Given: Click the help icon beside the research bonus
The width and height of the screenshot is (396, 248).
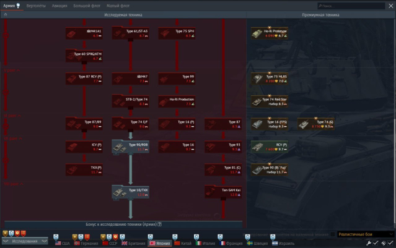Looking at the screenshot, I should tap(159, 224).
